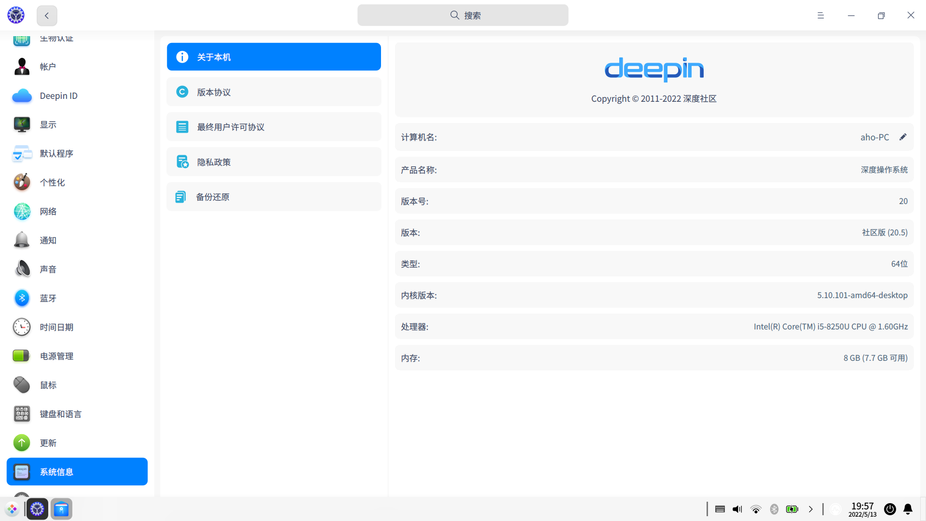
Task: Select Mouse (鼠标) settings in sidebar
Action: [x=47, y=385]
